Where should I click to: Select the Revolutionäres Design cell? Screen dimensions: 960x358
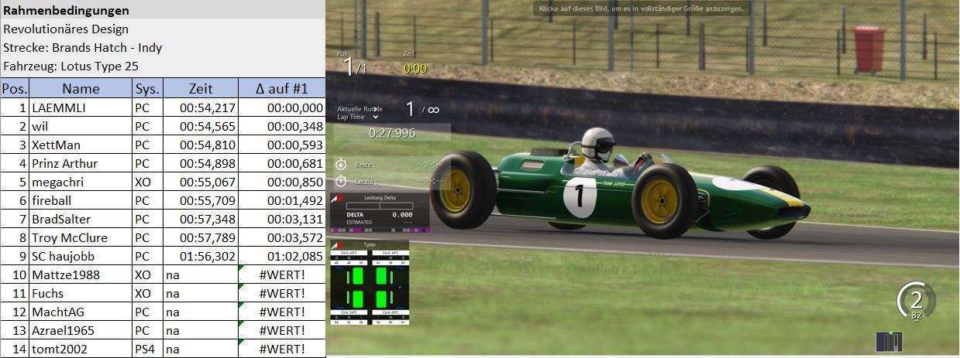[x=163, y=29]
